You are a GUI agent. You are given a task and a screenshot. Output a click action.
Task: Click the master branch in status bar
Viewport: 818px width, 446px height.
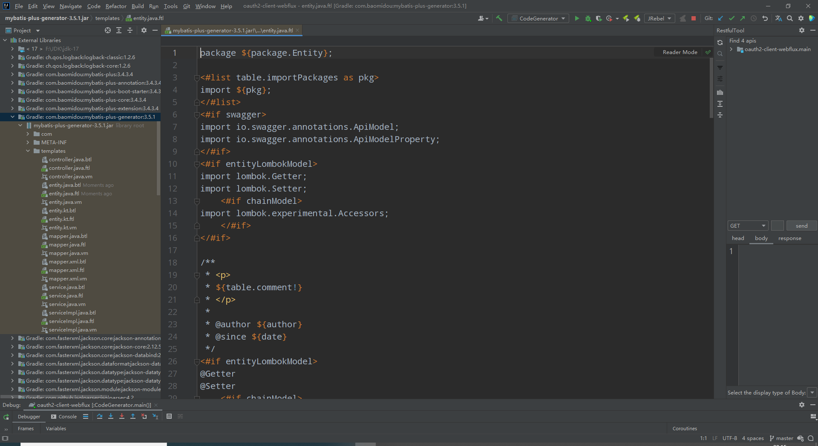tap(781, 438)
